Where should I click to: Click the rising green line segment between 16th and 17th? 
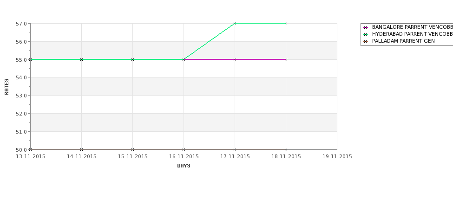pyautogui.click(x=209, y=42)
